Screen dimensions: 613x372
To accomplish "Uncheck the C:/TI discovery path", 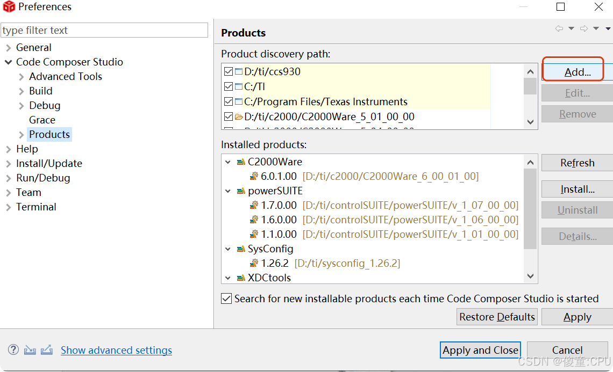I will (229, 86).
